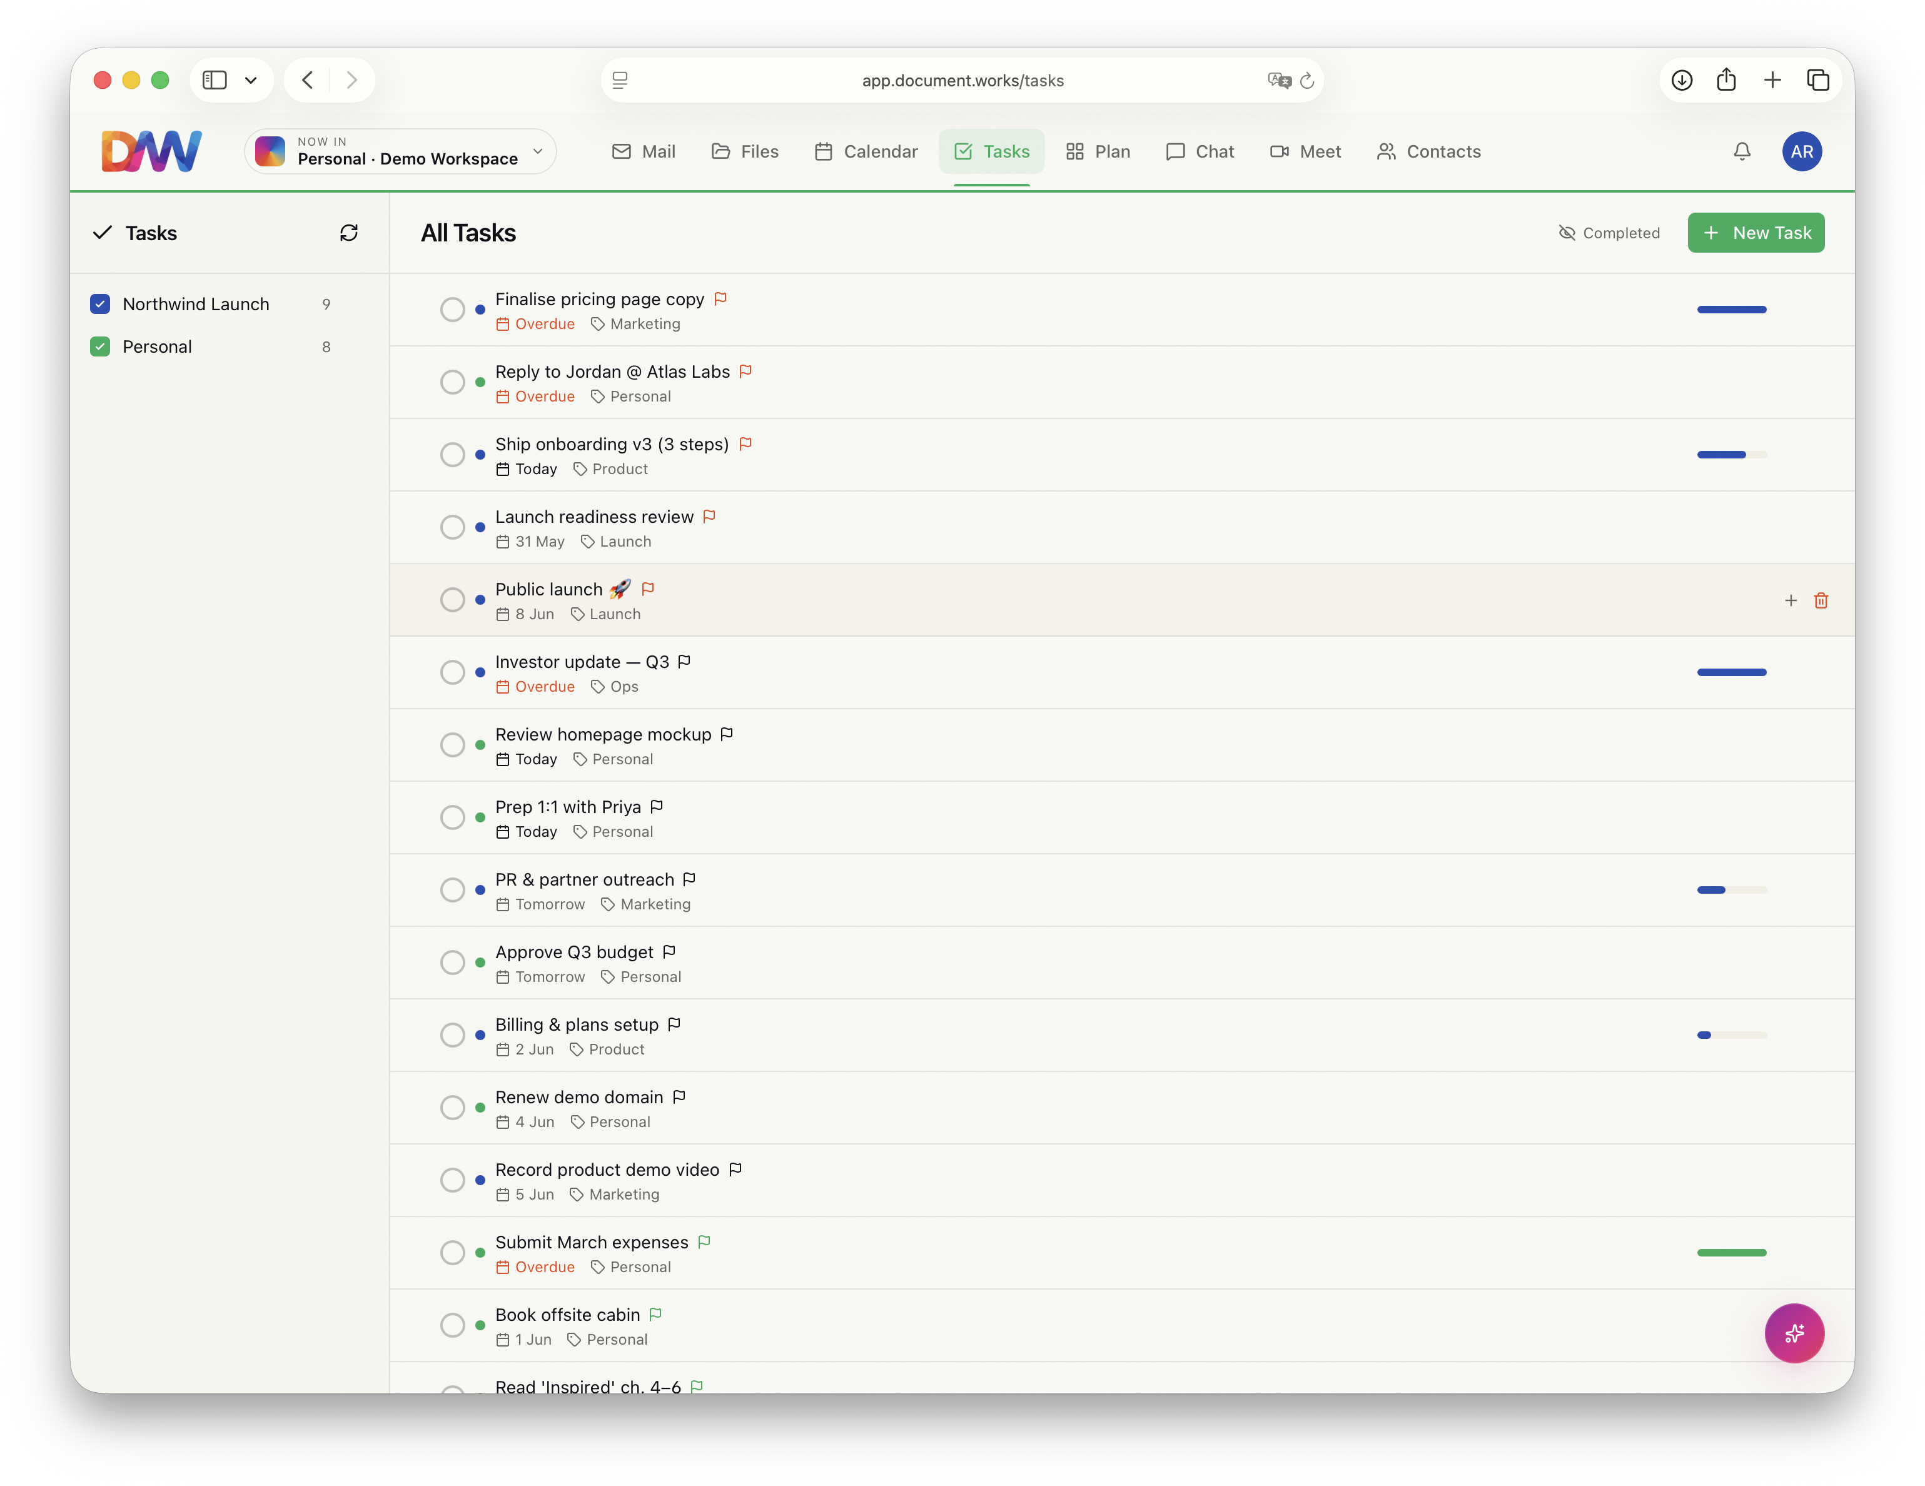Viewport: 1925px width, 1486px height.
Task: Click the flag beside Launch readiness review
Action: (x=710, y=517)
